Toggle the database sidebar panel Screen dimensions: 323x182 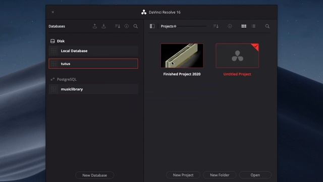click(152, 26)
